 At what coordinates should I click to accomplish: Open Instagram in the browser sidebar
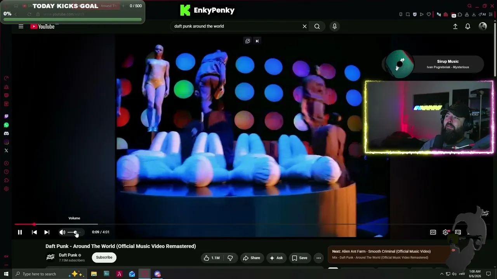(x=6, y=142)
